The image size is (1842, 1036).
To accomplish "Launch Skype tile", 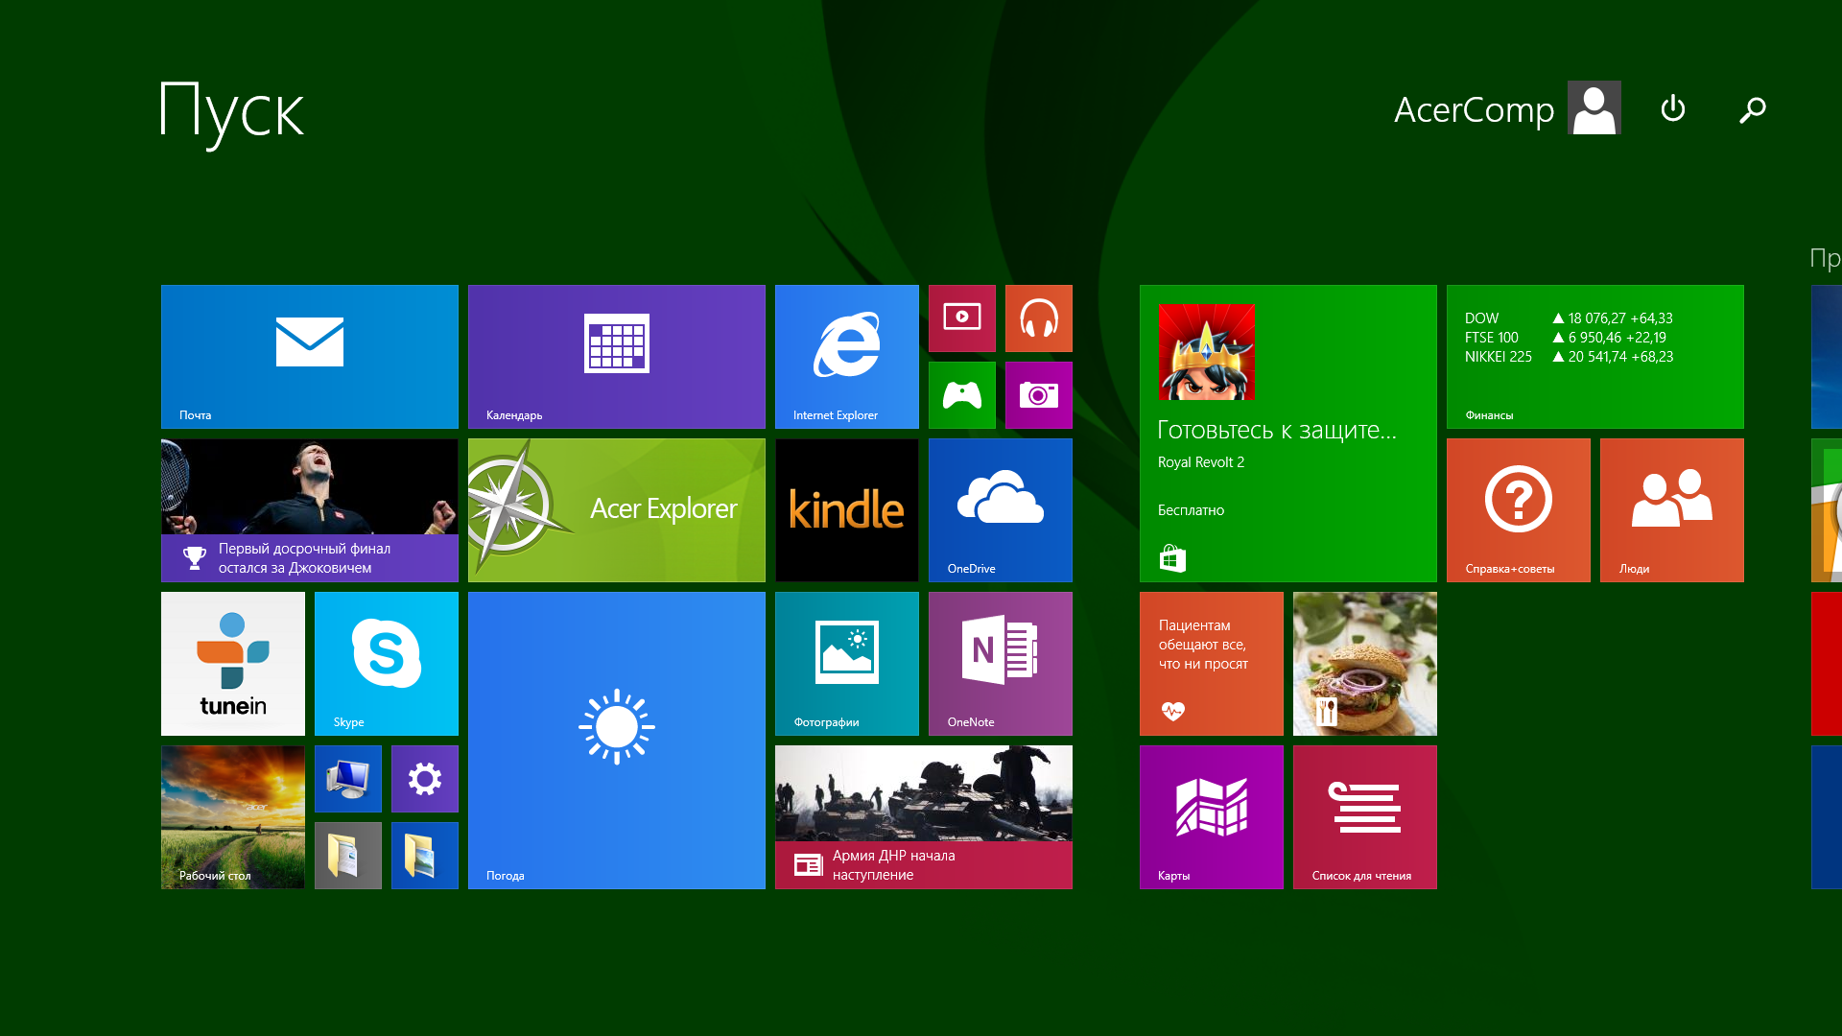I will (386, 663).
